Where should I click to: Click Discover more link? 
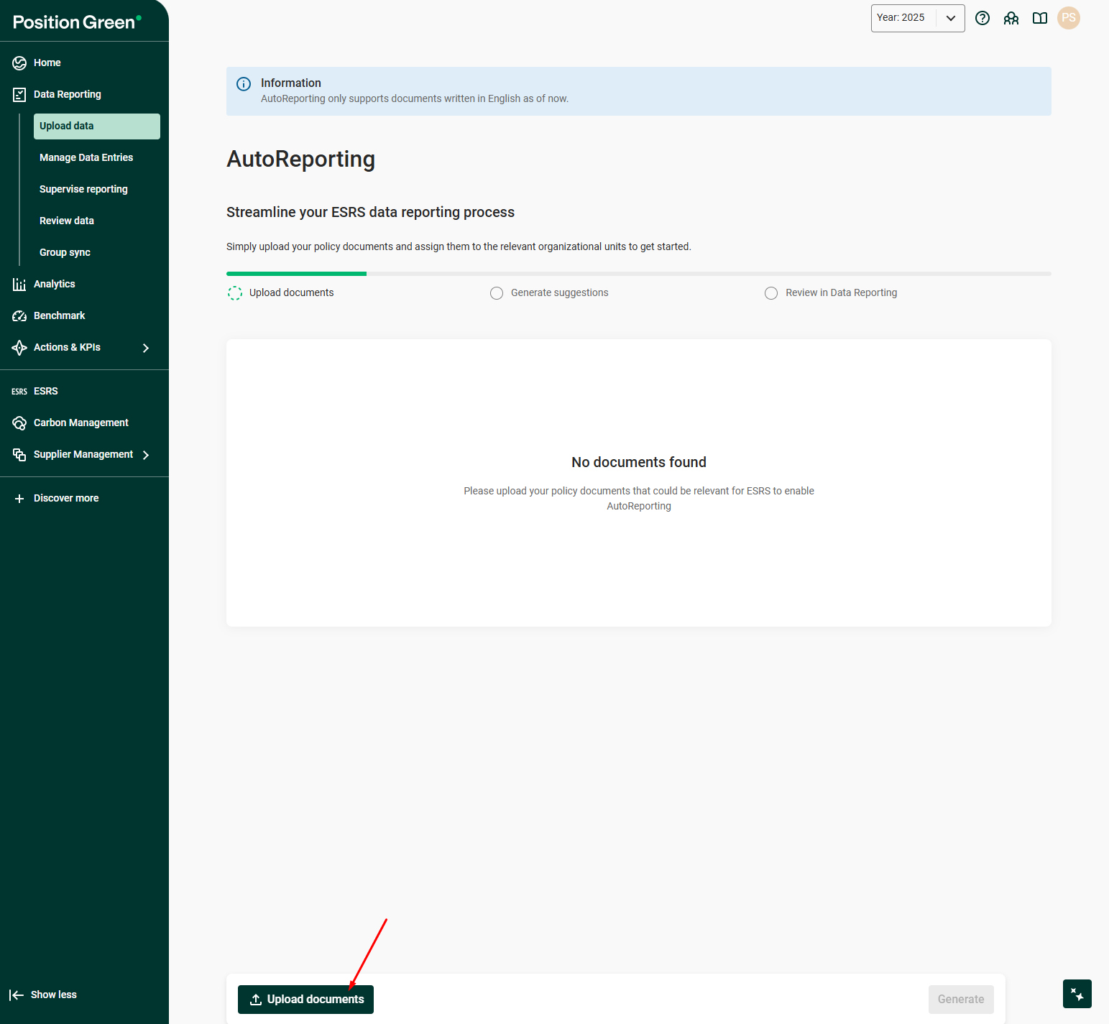pyautogui.click(x=66, y=499)
